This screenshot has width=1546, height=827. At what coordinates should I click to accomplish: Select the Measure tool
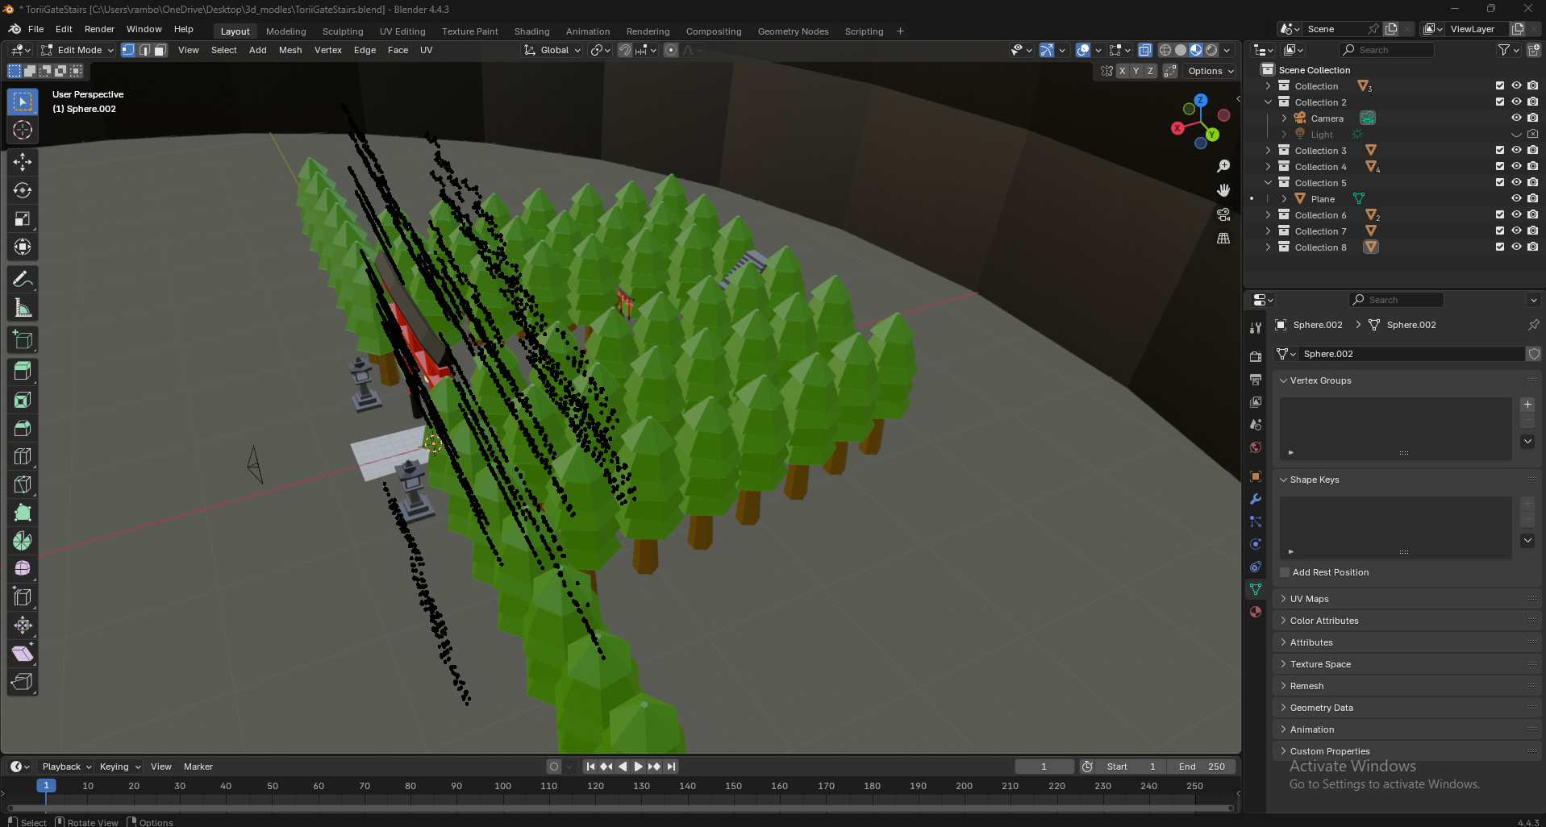click(x=23, y=308)
